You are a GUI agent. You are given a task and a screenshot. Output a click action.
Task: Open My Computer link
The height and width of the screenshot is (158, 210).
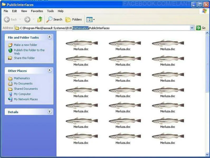click(x=22, y=94)
